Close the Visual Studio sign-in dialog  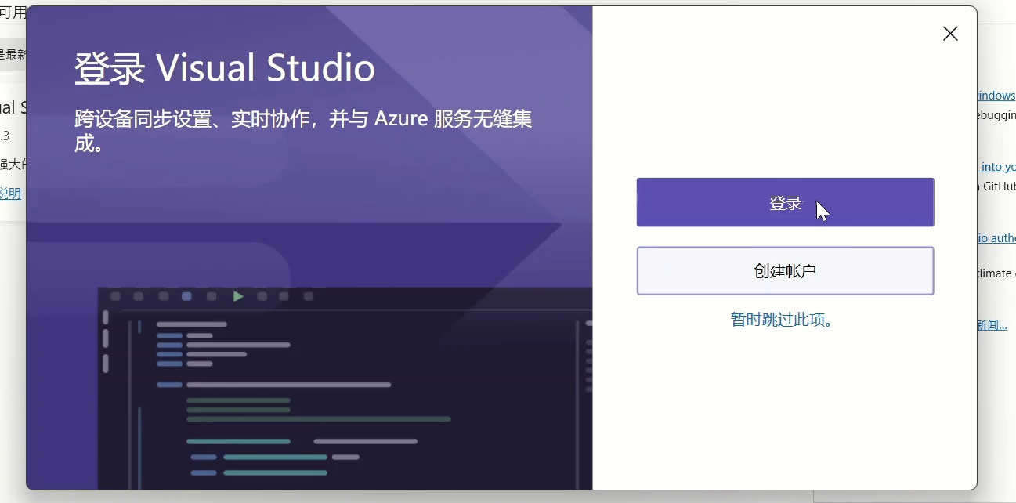point(949,34)
